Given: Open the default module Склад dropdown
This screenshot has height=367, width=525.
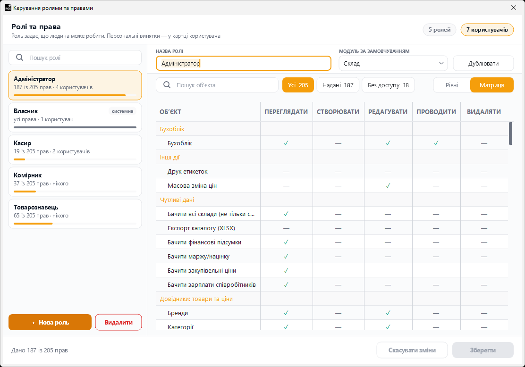Looking at the screenshot, I should pos(393,63).
